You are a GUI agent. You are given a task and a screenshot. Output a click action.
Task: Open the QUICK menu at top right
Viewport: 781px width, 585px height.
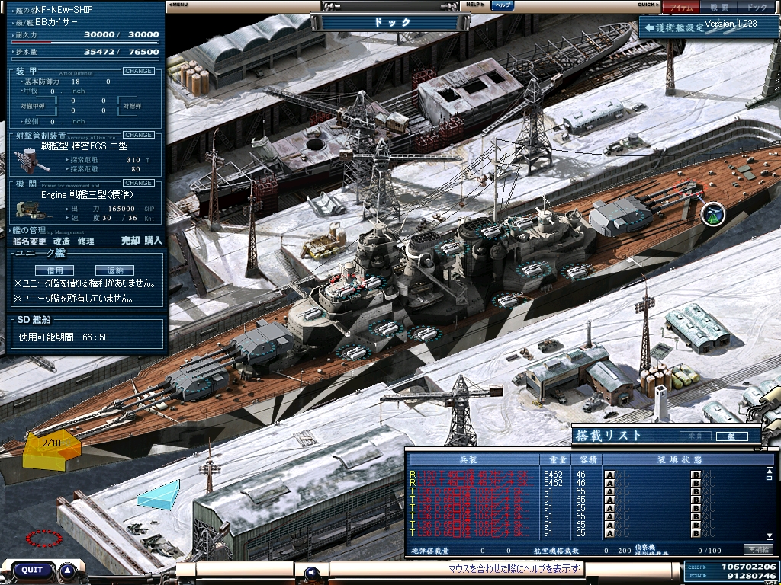click(x=648, y=5)
